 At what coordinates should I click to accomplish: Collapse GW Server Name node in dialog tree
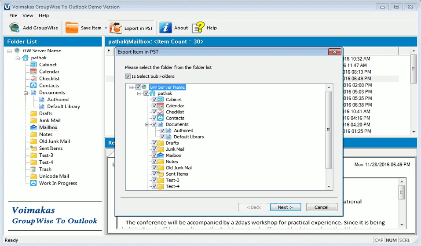131,87
